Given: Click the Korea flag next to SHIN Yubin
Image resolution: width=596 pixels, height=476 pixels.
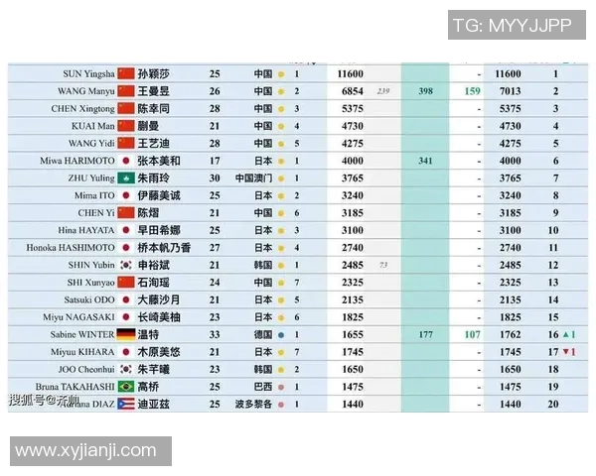Looking at the screenshot, I should 126,265.
